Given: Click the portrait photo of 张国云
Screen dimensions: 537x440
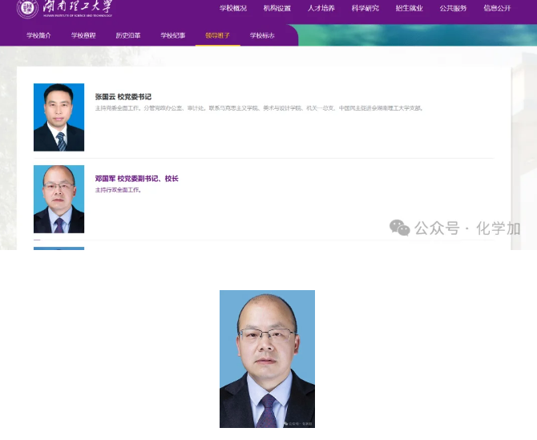Looking at the screenshot, I should [x=59, y=117].
